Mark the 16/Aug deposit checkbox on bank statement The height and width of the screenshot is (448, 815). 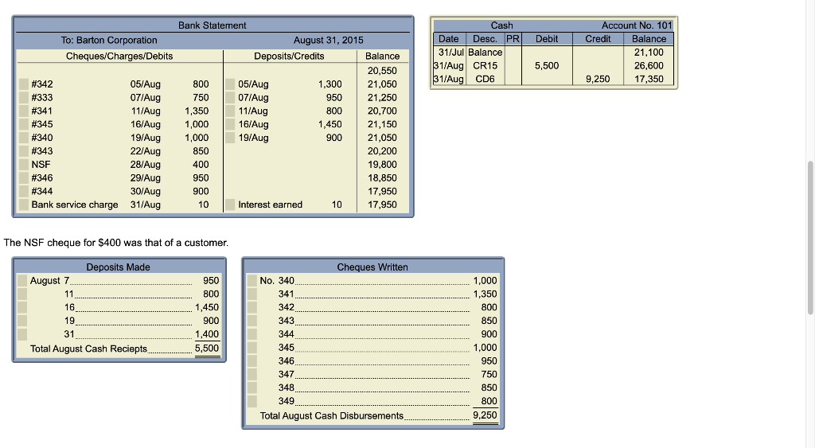(230, 124)
